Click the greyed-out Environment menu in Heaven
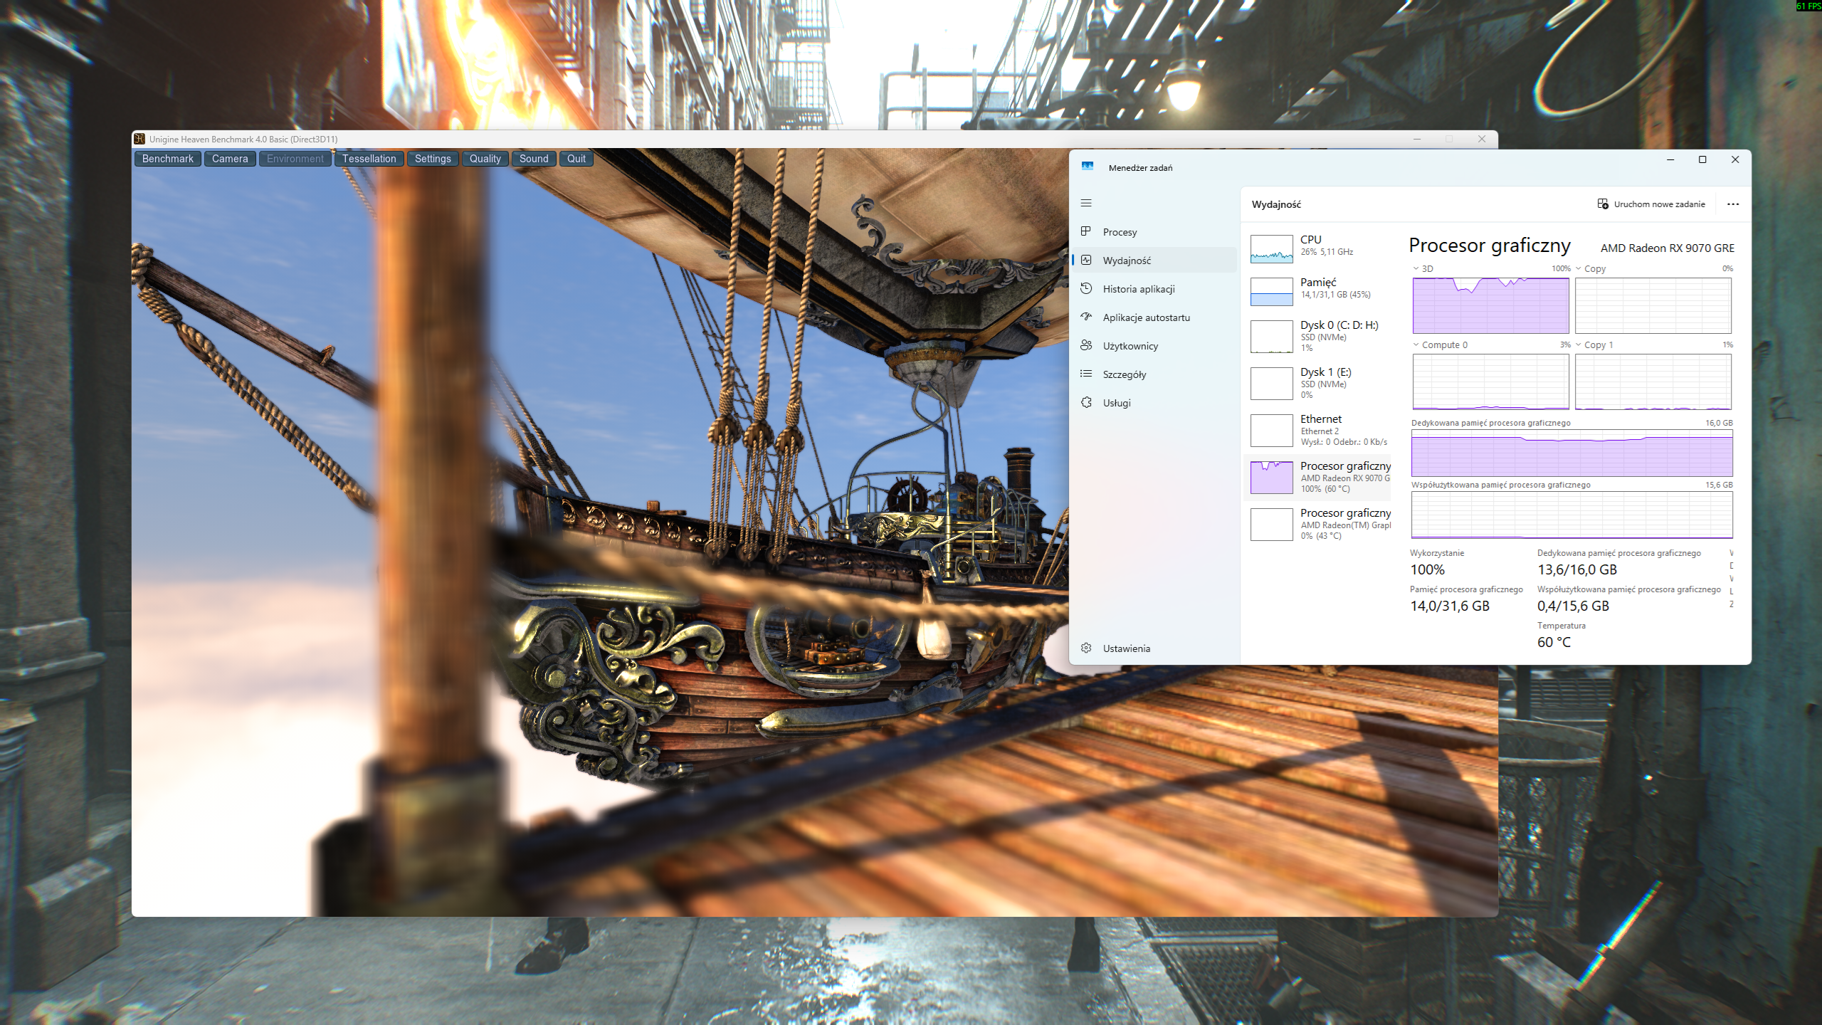Viewport: 1822px width, 1025px height. click(295, 159)
